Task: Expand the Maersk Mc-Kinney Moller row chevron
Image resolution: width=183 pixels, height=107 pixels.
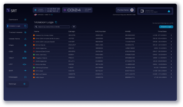Action: point(171,35)
